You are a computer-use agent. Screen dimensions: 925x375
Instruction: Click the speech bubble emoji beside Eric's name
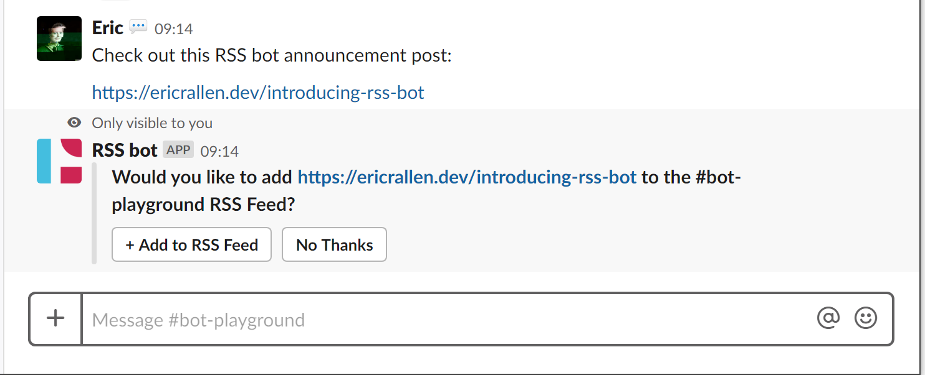(138, 26)
